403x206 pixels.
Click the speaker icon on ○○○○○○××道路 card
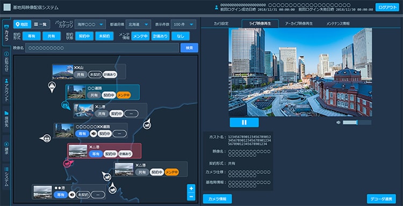[93, 134]
